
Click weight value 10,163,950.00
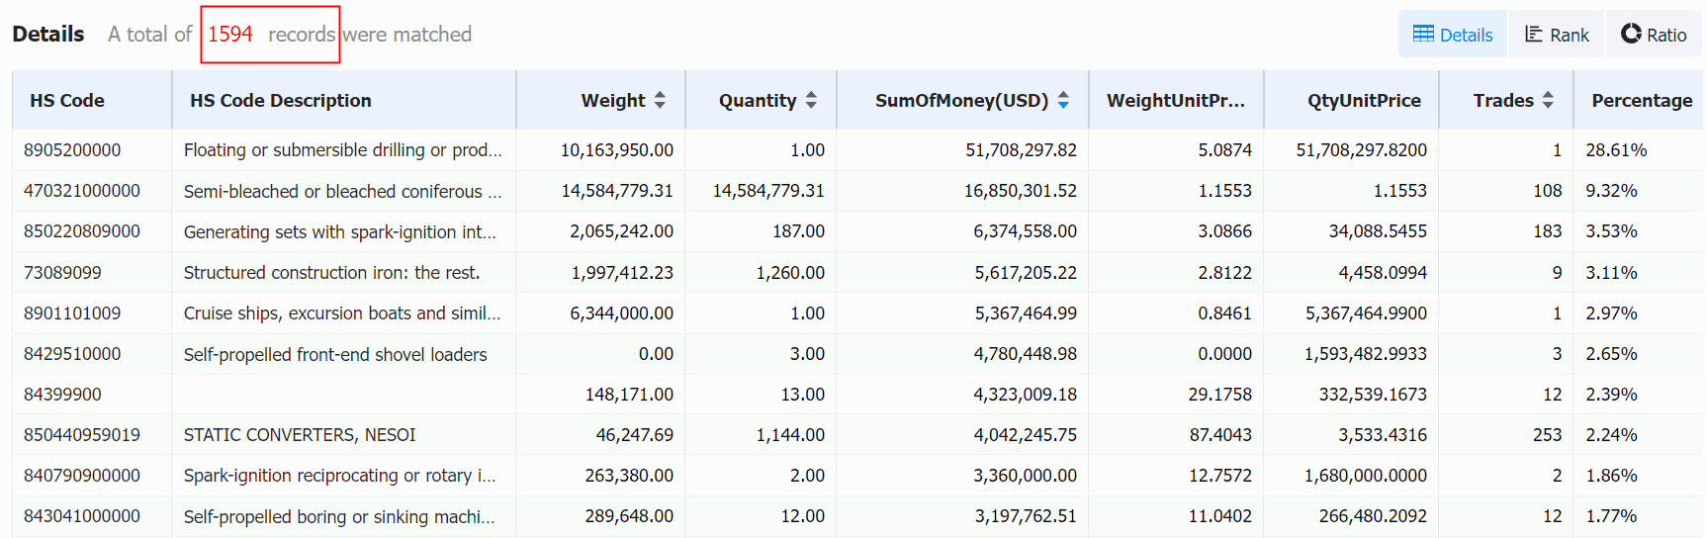point(617,150)
